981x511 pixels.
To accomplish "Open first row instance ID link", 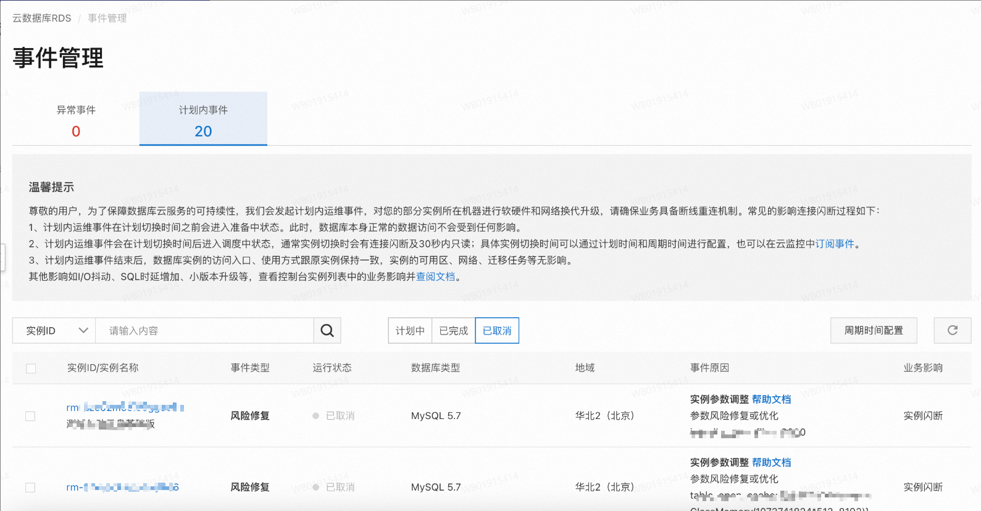I will point(125,407).
